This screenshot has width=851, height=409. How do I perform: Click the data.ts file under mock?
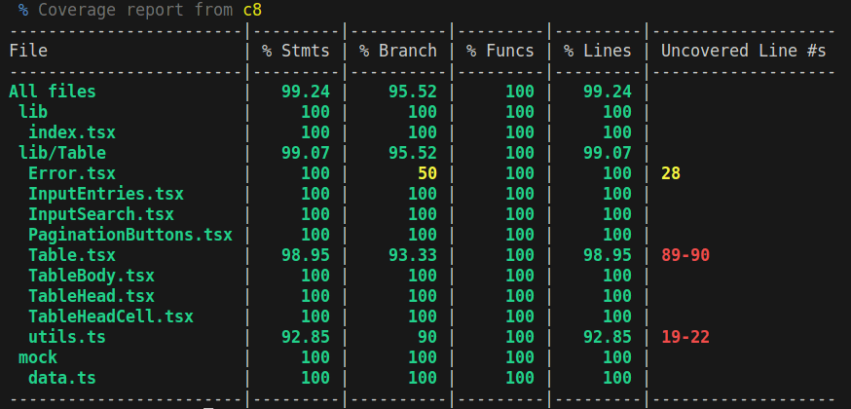(x=62, y=378)
